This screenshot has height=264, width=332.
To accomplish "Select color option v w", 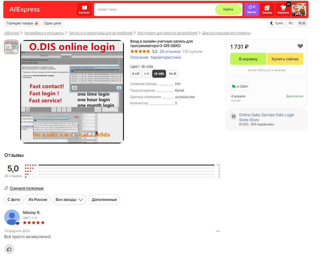I will pos(147,74).
